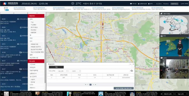Select CCTV in the side menu
Viewport: 189px width, 96px height.
click(x=31, y=85)
